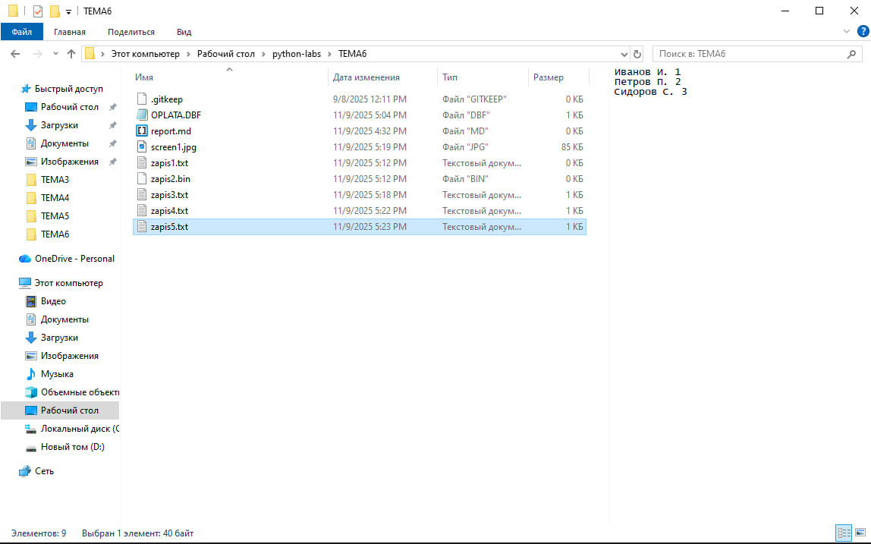Screen dimensions: 871x544
Task: Select the TEMA4 folder in Quick access
Action: click(x=55, y=198)
